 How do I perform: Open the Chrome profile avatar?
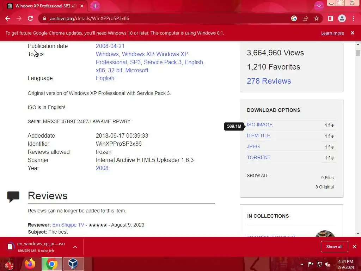pyautogui.click(x=342, y=18)
